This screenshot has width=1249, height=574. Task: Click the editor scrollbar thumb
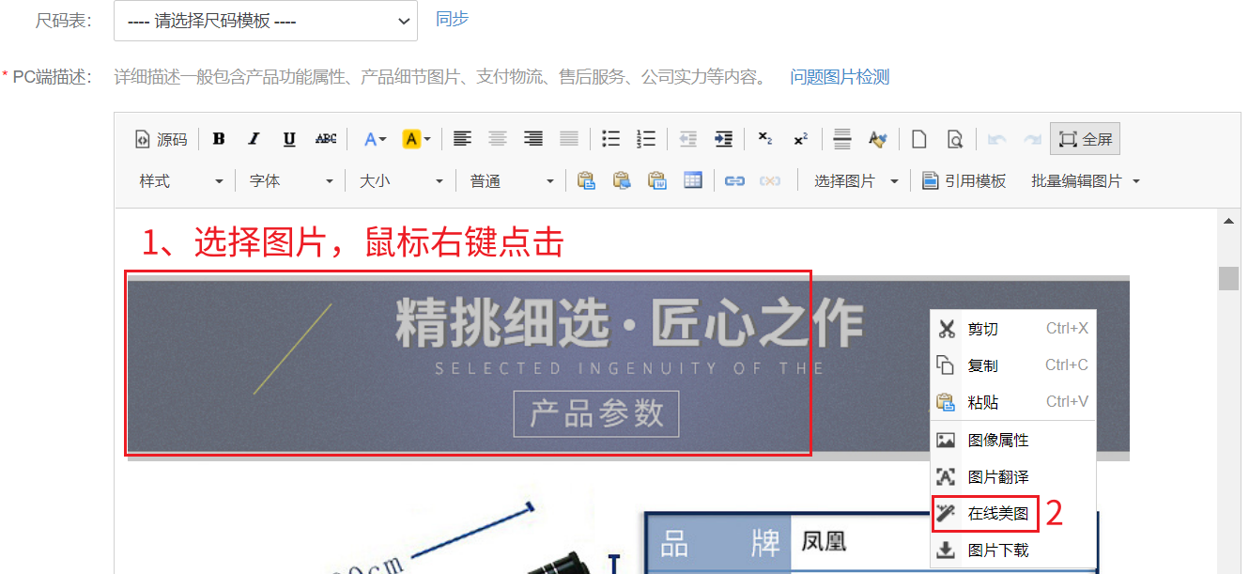click(1228, 279)
